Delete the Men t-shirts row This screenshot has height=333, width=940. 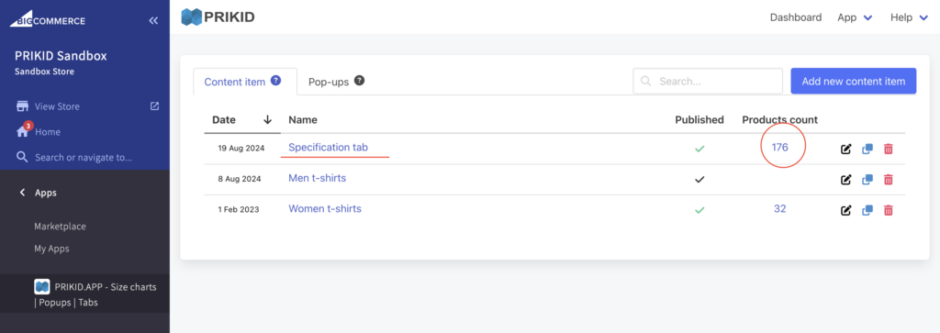click(889, 179)
